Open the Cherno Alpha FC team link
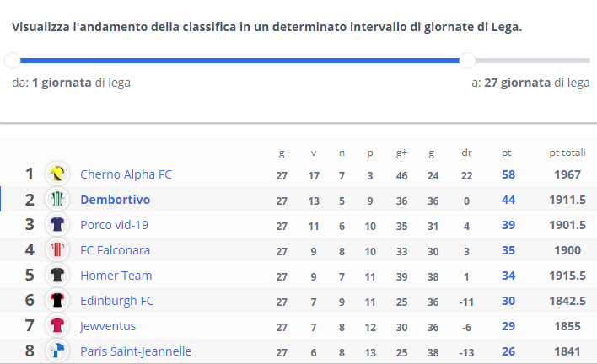 [x=126, y=174]
